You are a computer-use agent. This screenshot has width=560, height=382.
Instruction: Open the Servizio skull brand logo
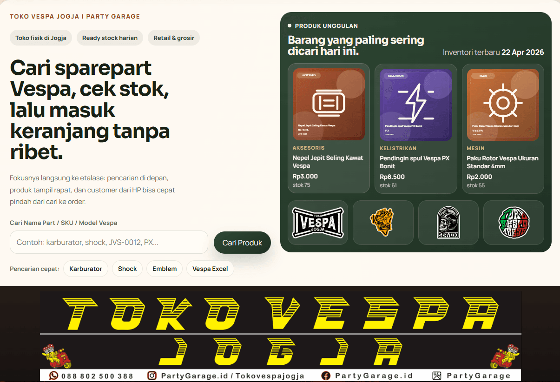(448, 223)
